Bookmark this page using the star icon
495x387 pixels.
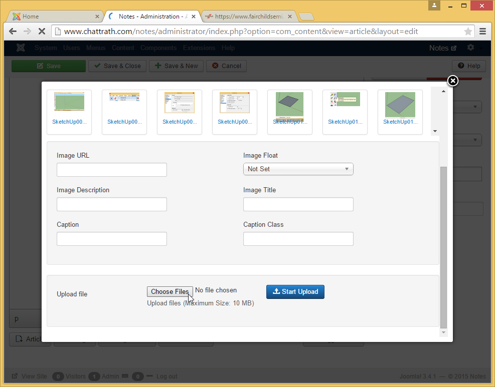[468, 31]
